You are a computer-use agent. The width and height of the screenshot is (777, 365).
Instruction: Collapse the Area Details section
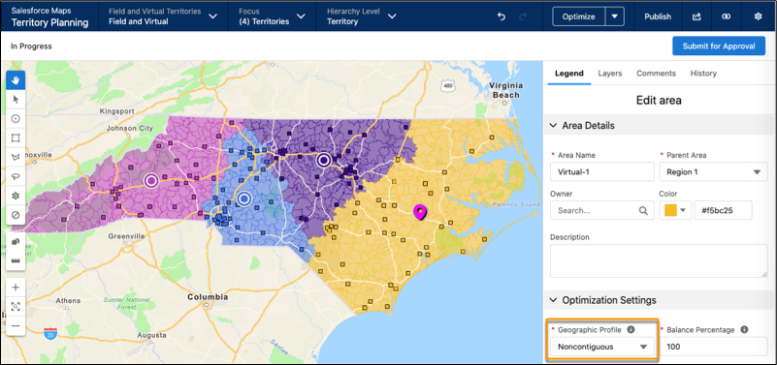[554, 126]
